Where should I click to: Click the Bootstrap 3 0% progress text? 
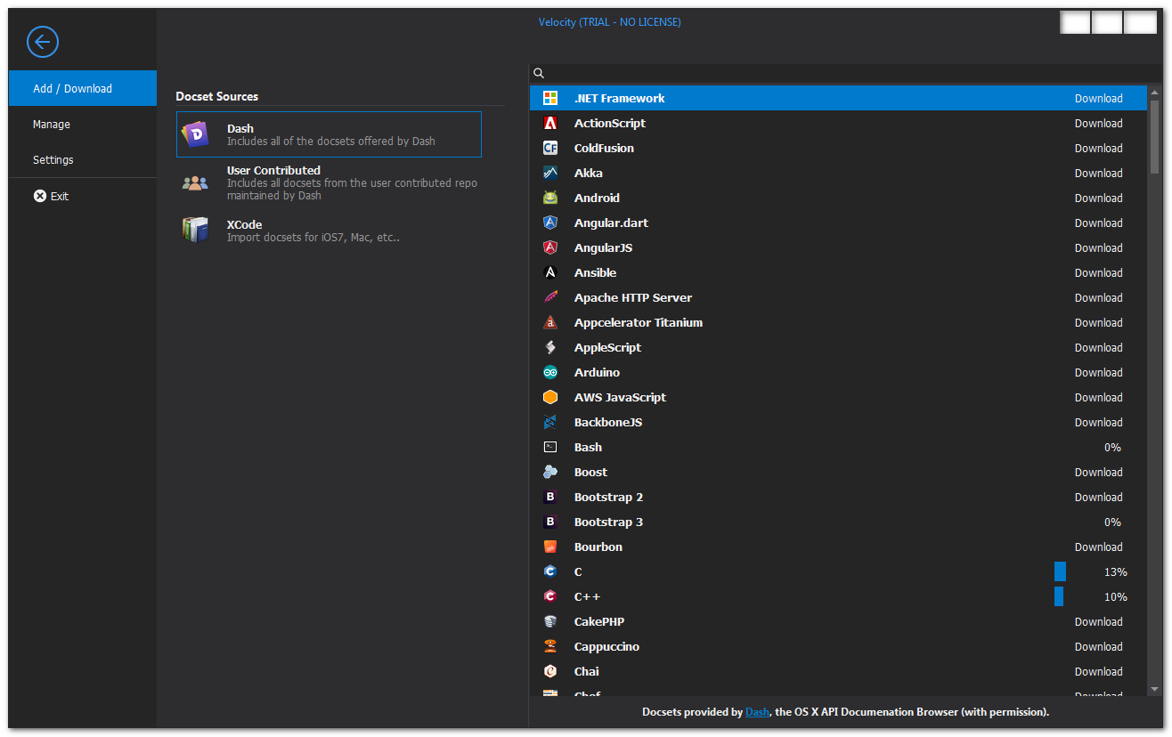click(1112, 522)
